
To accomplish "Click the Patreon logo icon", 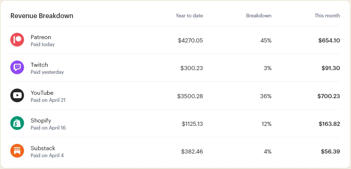I will point(17,40).
